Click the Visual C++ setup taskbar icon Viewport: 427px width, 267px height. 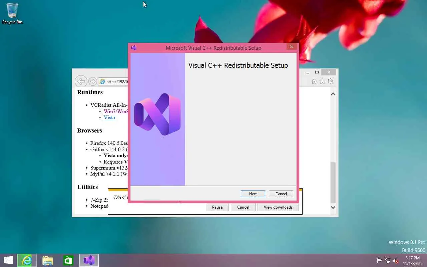click(89, 260)
